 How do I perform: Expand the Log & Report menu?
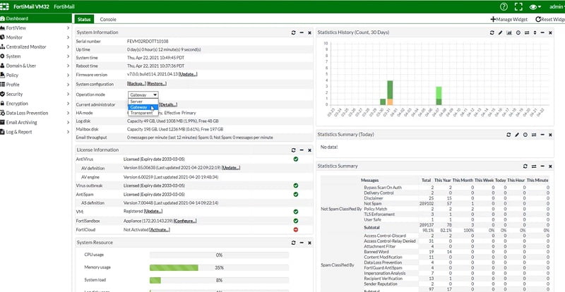(x=36, y=132)
